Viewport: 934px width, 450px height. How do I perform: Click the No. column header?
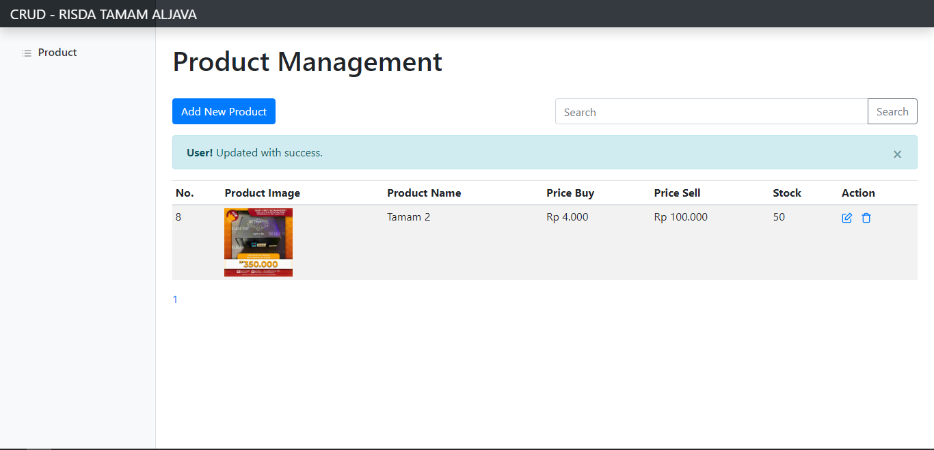[x=185, y=193]
